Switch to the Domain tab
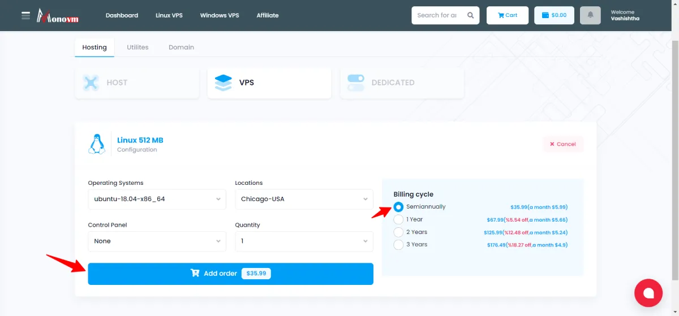The image size is (679, 316). [x=181, y=47]
